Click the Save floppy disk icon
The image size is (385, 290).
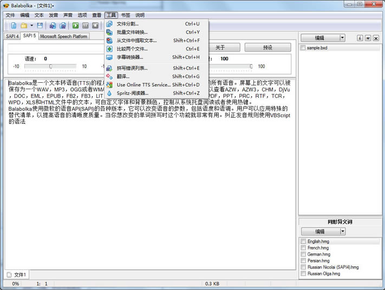click(x=40, y=25)
